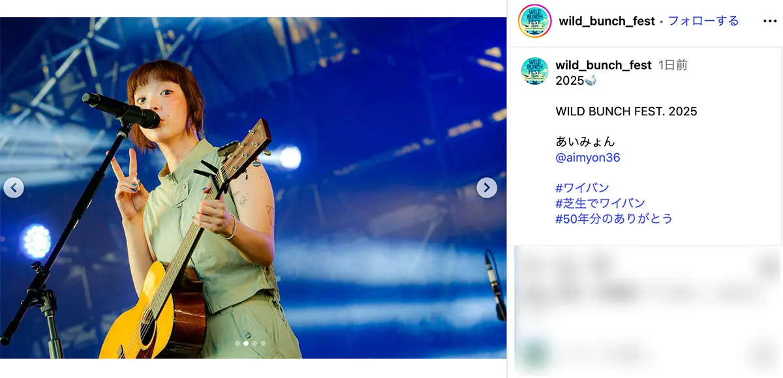Click the wild_bunch_fest username in the caption
Screen dimensions: 783x378
(604, 65)
